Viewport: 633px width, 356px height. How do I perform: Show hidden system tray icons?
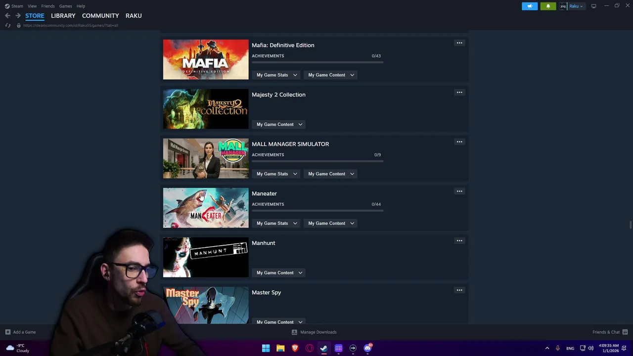coord(547,348)
